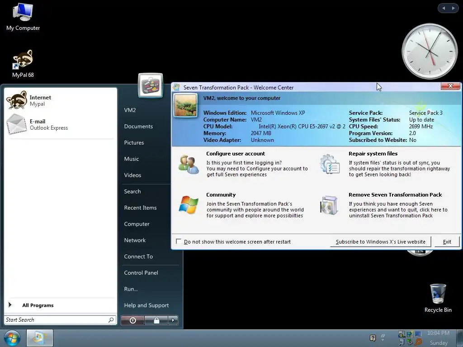Image resolution: width=463 pixels, height=347 pixels.
Task: Click the "Service Pack 3" value
Action: click(x=426, y=113)
